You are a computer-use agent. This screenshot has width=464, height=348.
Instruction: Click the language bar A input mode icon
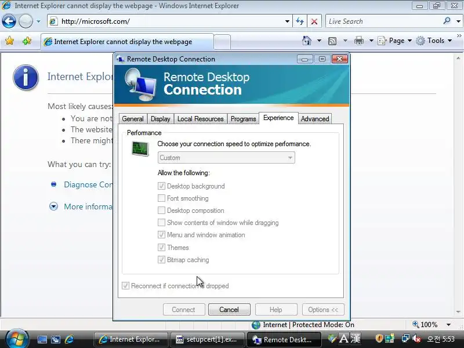(x=343, y=338)
